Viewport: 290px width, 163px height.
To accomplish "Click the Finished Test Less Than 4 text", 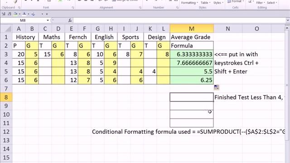I will (x=248, y=97).
